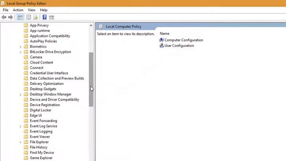Toggle Show/Hide Console Tree toolbar icon
286x161 pixels.
point(20,17)
